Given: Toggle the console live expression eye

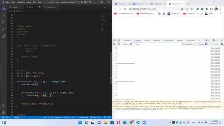Looking at the screenshot, I should [131, 44].
